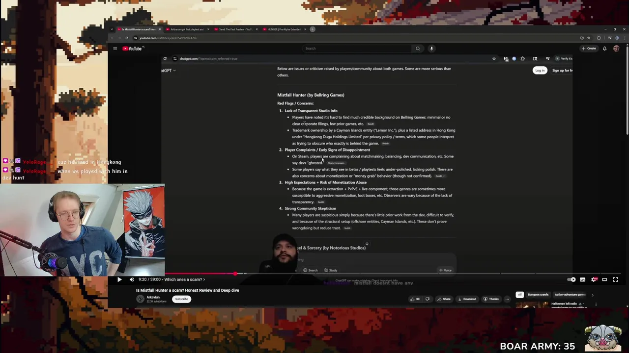Select the Action-adventure games filter chip

coord(570,295)
